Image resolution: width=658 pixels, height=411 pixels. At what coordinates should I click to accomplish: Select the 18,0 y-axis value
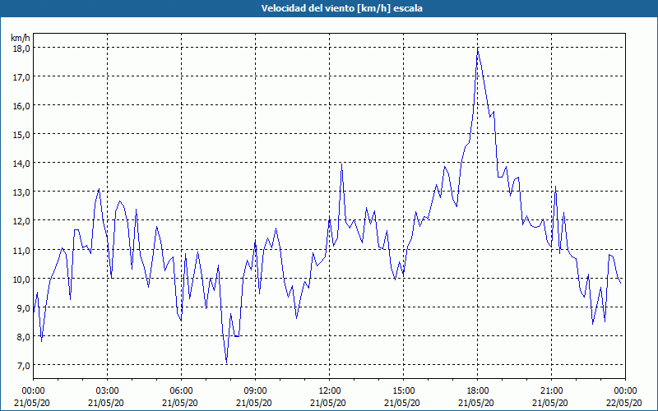click(x=21, y=48)
